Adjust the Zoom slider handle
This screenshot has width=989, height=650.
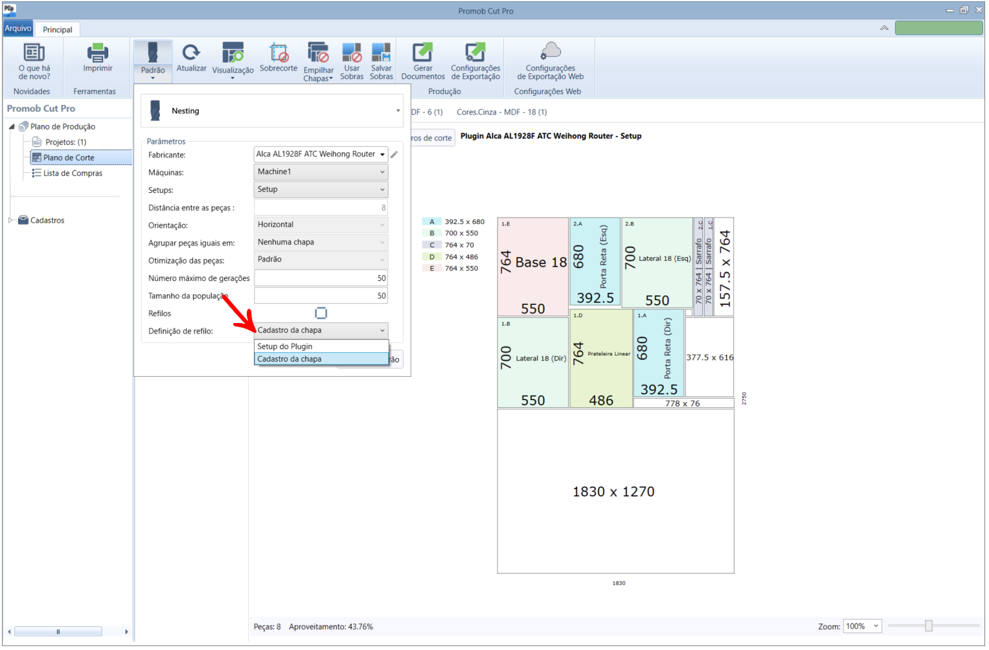point(929,625)
